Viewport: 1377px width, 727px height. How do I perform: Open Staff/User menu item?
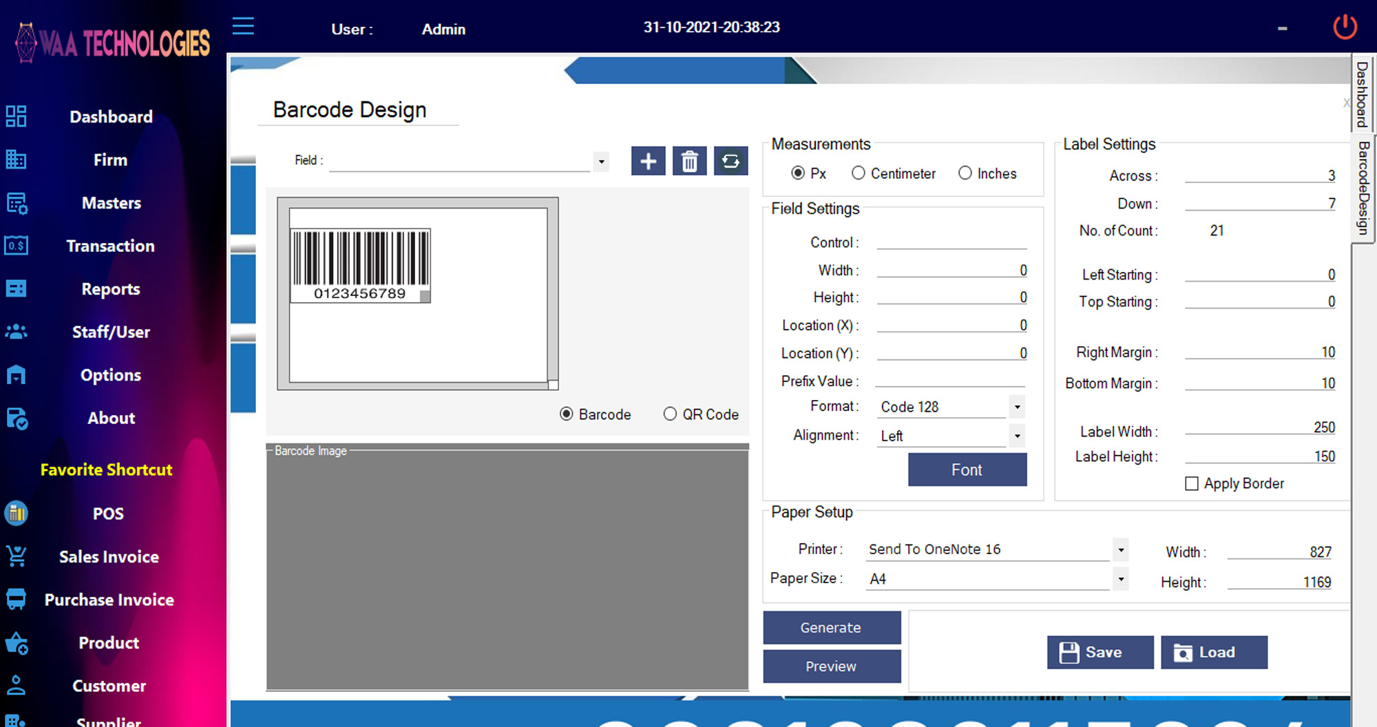(111, 332)
